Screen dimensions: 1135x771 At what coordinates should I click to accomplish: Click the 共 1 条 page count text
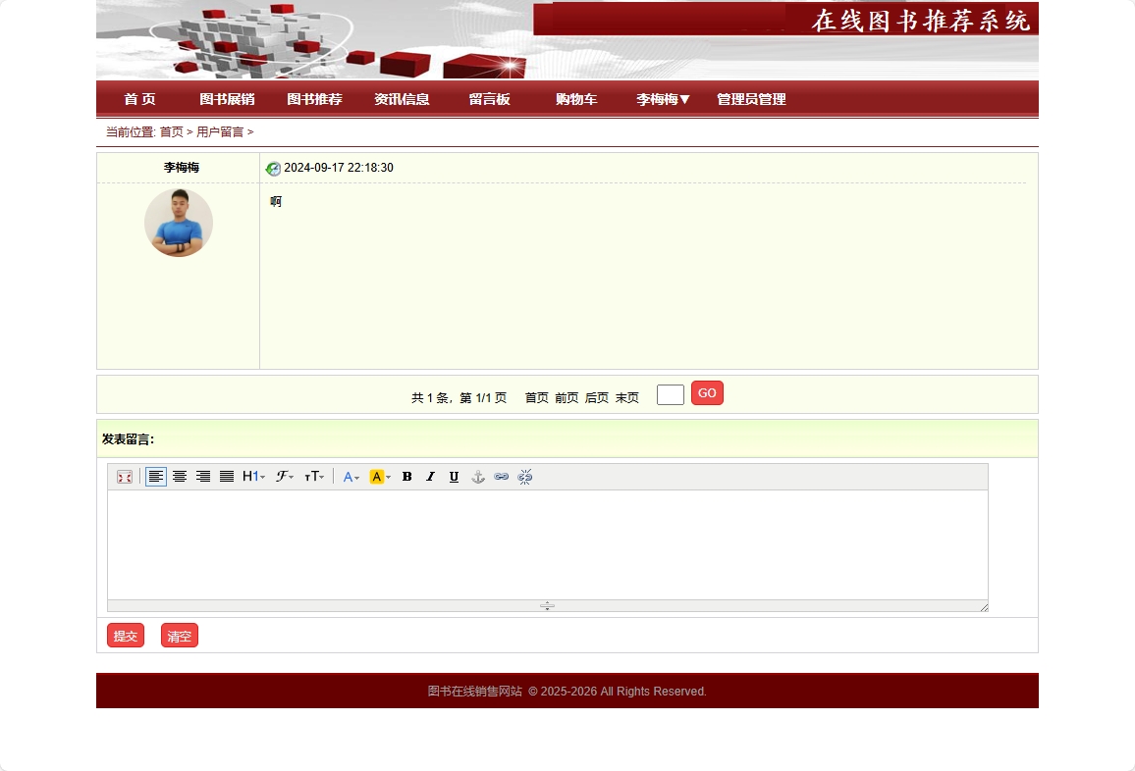pos(431,398)
